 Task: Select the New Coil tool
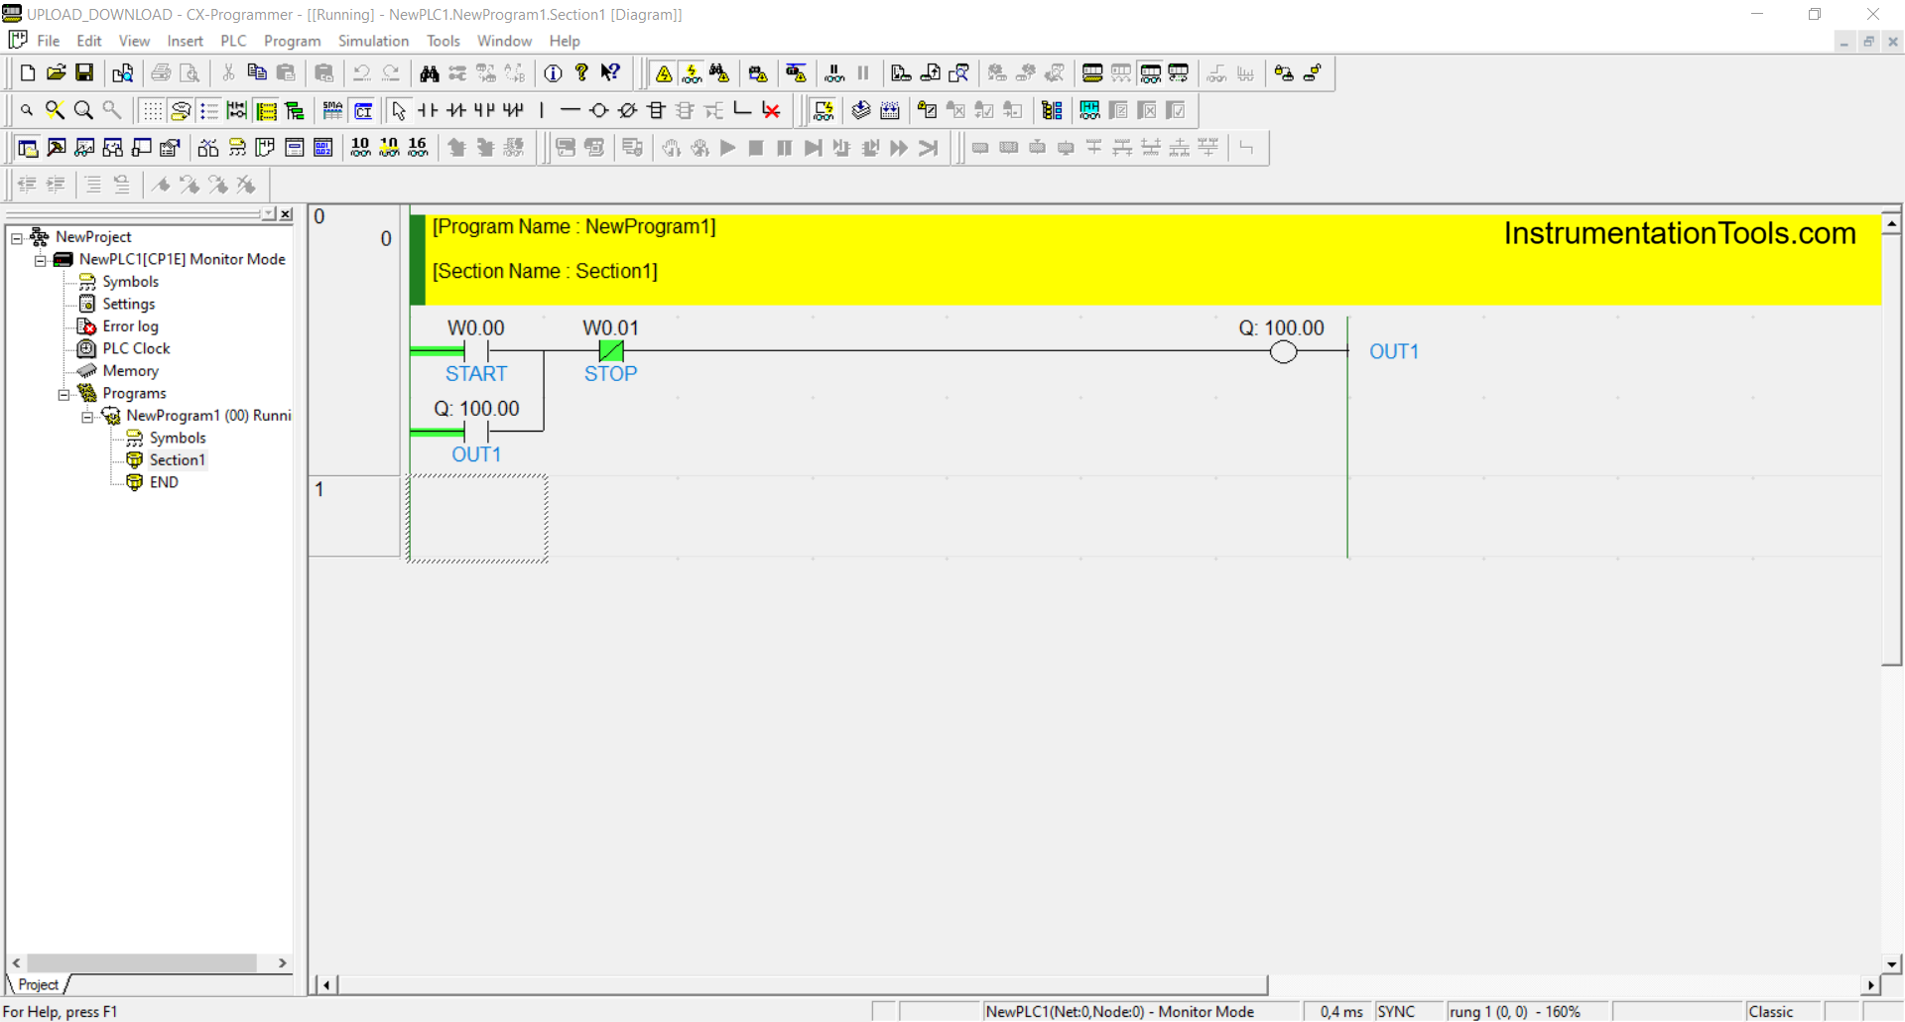(599, 110)
